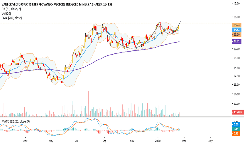Click the 38.00 price axis value

236,17
